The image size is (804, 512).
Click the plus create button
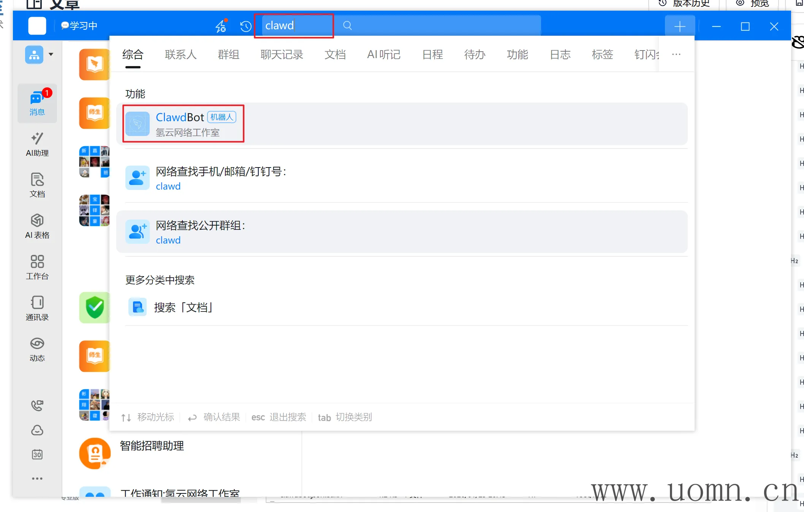pos(679,26)
